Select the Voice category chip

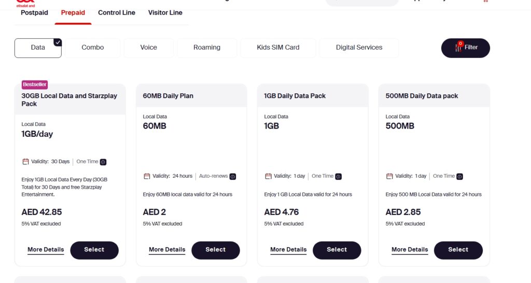point(148,48)
